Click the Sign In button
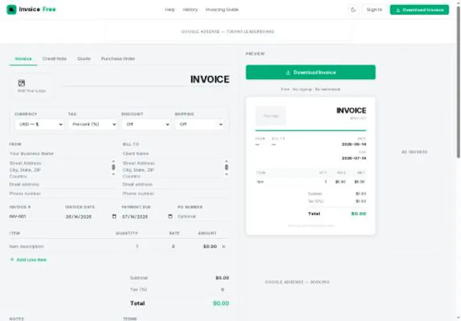 [374, 10]
